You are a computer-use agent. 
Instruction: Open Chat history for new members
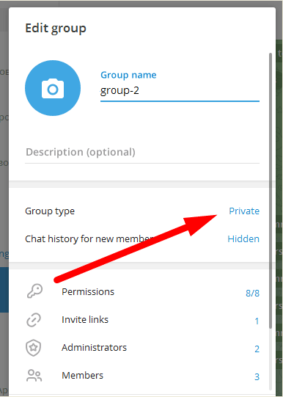(x=142, y=238)
